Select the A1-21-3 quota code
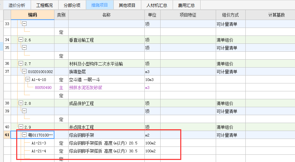 (x=39, y=143)
